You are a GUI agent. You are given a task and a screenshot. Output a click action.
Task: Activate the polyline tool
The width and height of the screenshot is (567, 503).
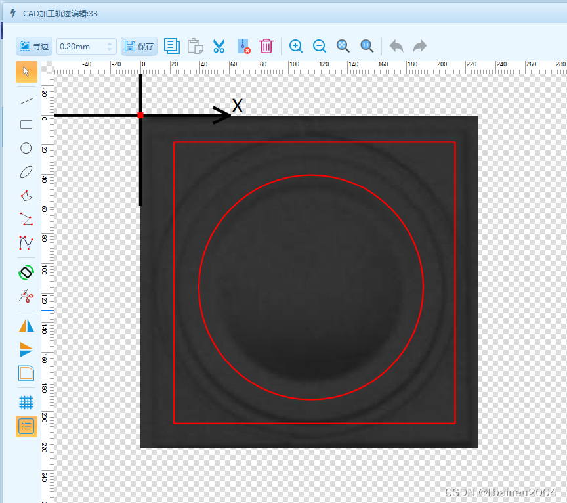coord(26,219)
